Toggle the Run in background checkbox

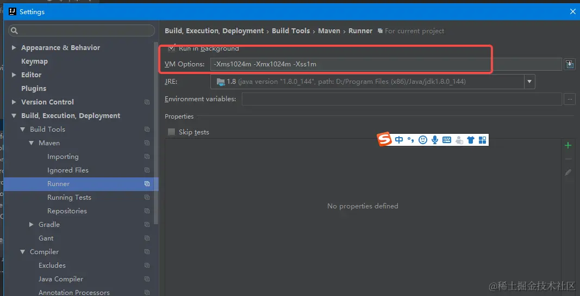point(172,48)
